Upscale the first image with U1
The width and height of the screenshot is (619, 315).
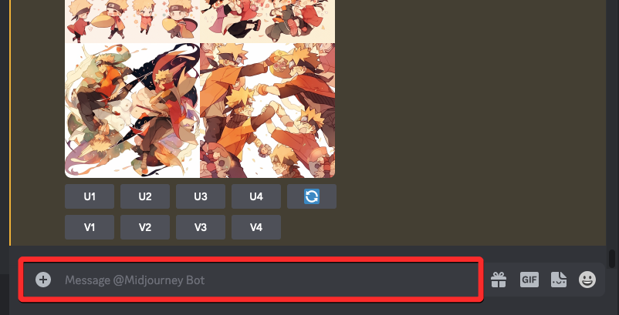tap(90, 196)
